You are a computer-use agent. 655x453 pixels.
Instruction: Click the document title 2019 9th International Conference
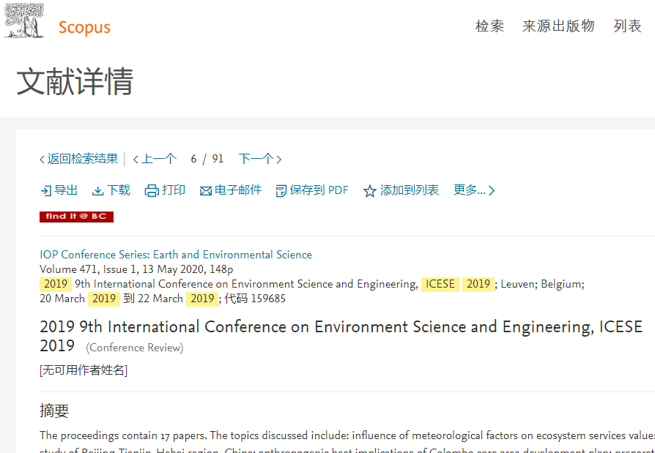pos(341,336)
